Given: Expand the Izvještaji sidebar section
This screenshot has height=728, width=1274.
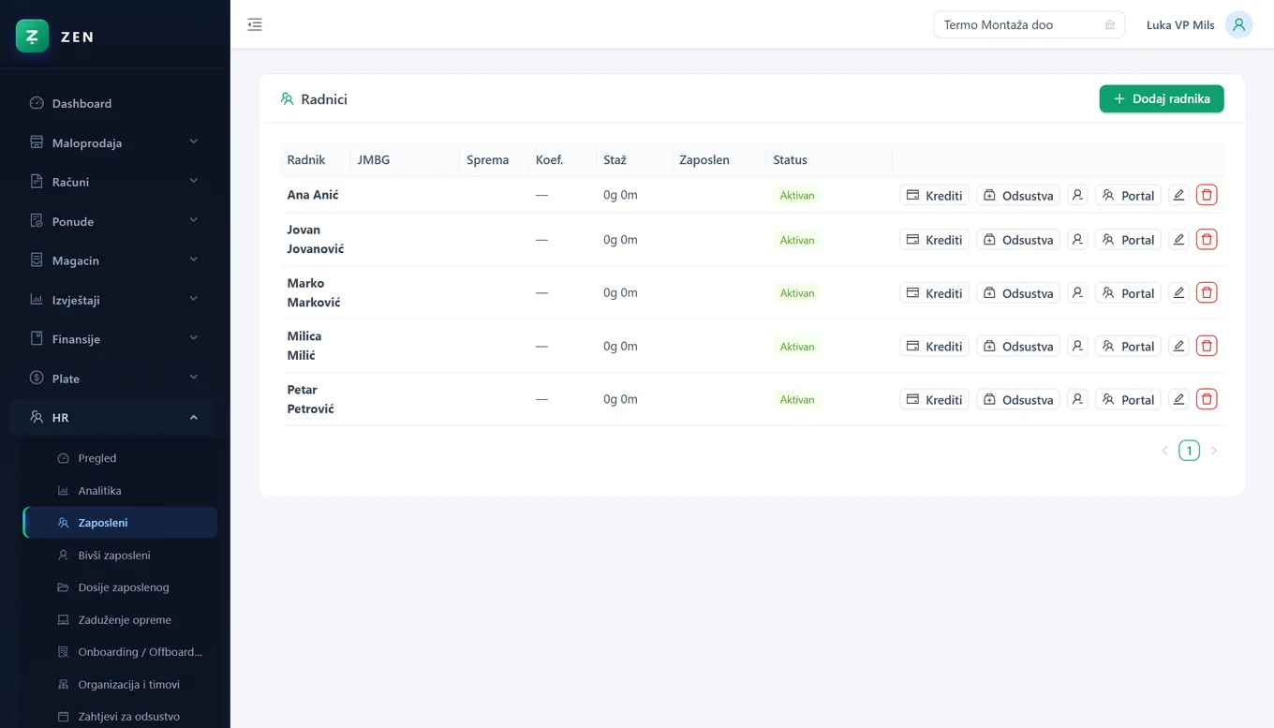Looking at the screenshot, I should click(x=113, y=300).
